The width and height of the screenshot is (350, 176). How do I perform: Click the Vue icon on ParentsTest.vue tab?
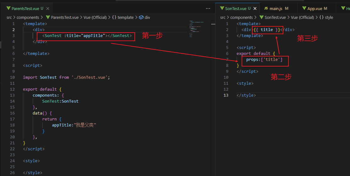click(x=8, y=8)
